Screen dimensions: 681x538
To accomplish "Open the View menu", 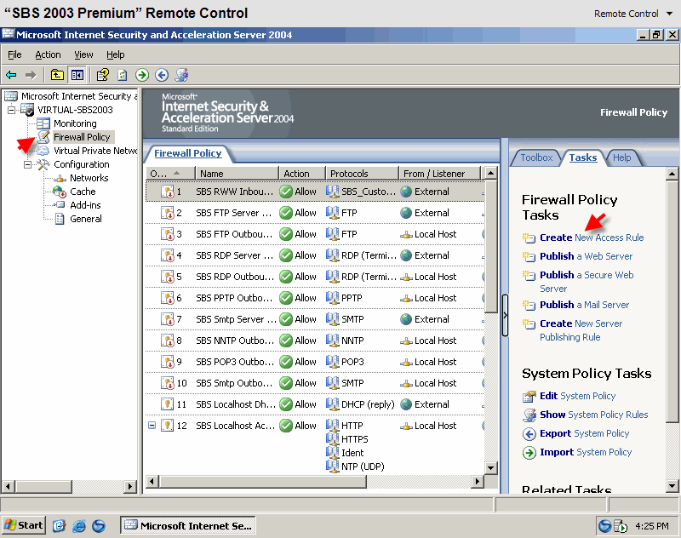I will [x=83, y=54].
